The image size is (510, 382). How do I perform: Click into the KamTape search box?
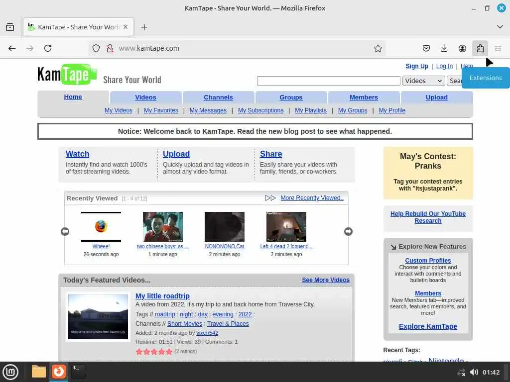[x=329, y=81]
